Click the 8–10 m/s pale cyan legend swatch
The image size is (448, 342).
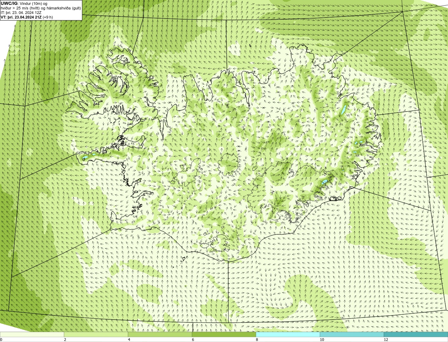coord(288,335)
